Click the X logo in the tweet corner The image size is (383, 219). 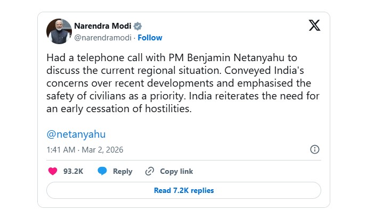coord(314,25)
